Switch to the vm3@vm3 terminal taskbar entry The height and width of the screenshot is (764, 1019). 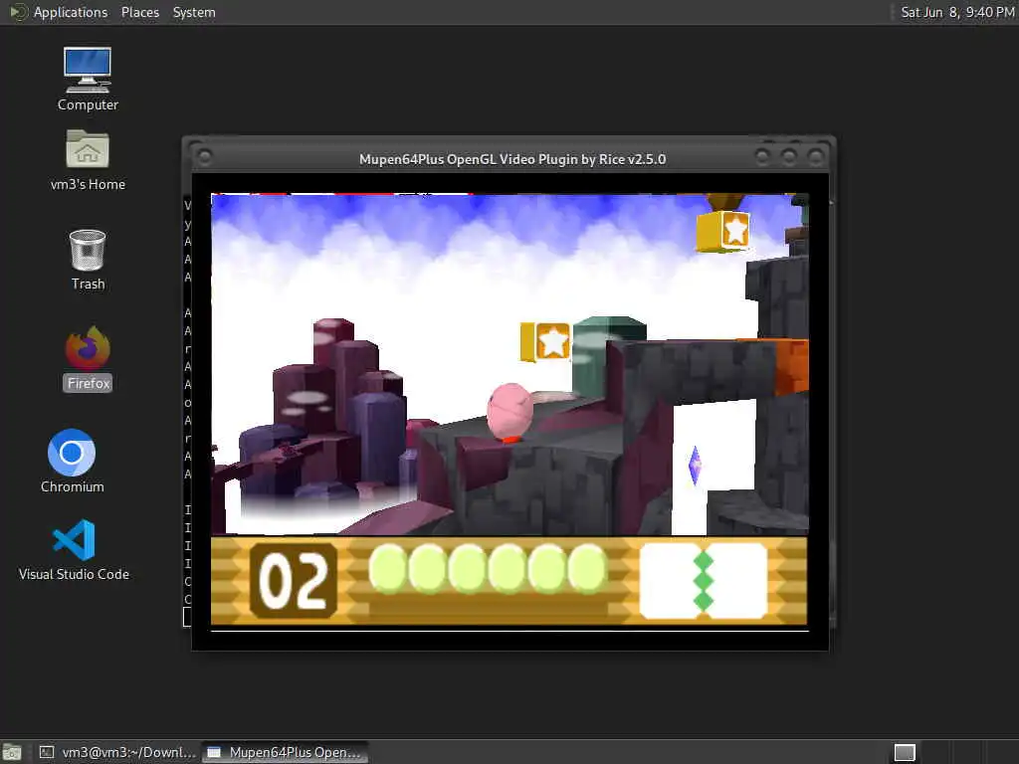[117, 752]
